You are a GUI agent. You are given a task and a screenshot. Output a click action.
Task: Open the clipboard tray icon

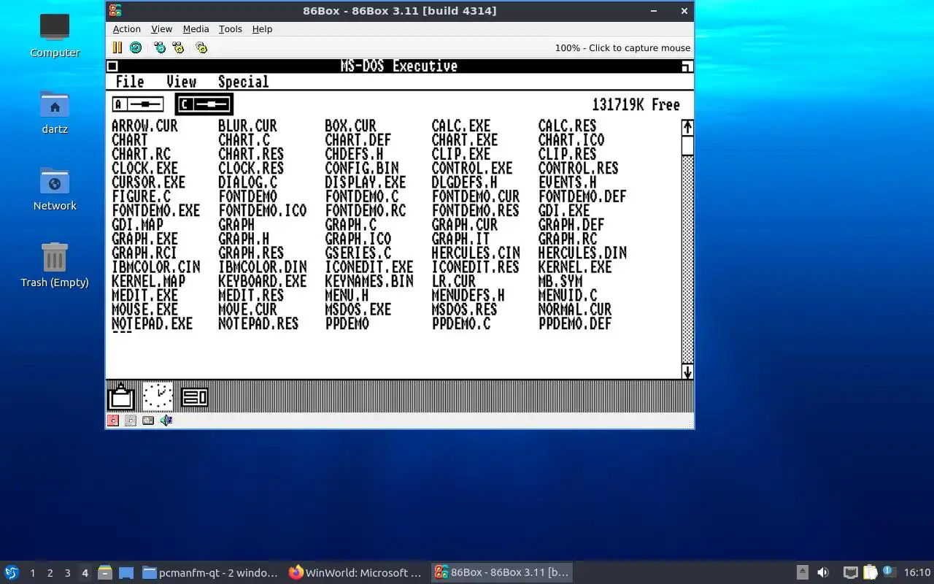tap(871, 572)
